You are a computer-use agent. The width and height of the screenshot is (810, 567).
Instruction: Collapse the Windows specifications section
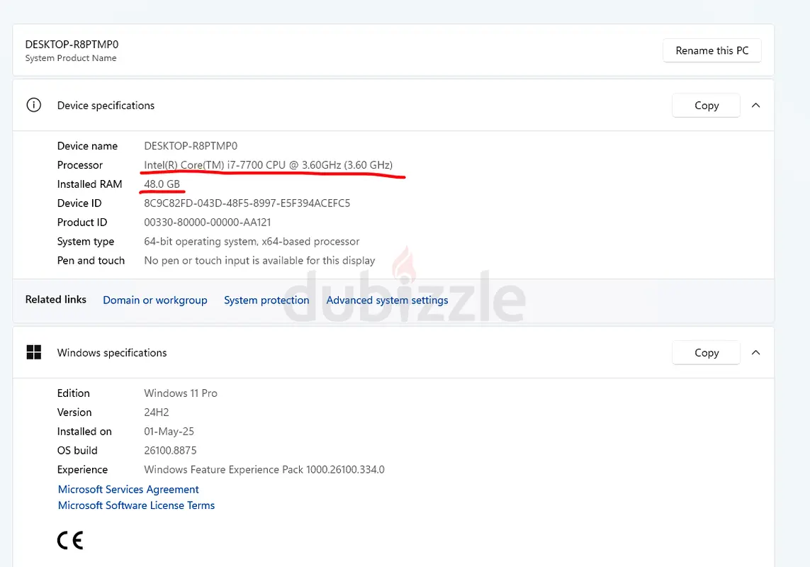pyautogui.click(x=755, y=352)
